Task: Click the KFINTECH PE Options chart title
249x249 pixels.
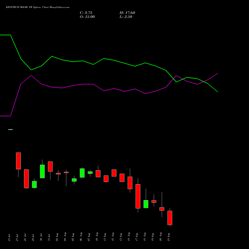Action: pos(37,7)
